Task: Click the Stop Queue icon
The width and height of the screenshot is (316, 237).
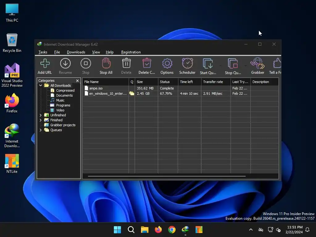Action: [233, 66]
